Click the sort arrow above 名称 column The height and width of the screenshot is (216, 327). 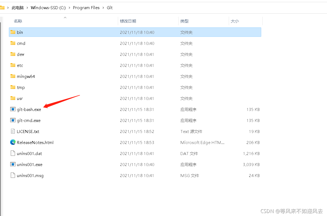point(65,17)
